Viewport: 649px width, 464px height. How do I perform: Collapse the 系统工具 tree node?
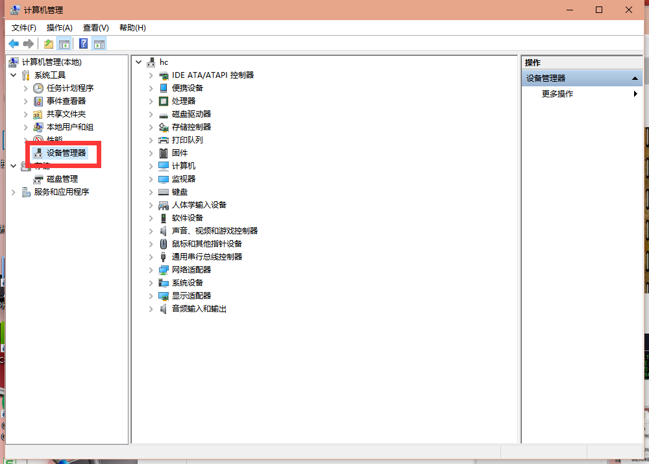[14, 75]
